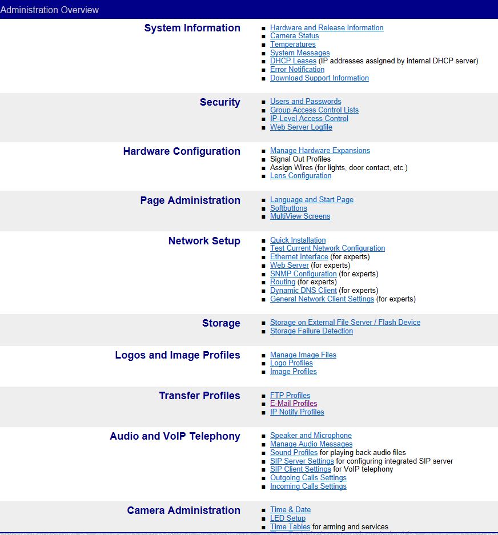Click the Audio and VoIP Telephony heading

(x=175, y=436)
